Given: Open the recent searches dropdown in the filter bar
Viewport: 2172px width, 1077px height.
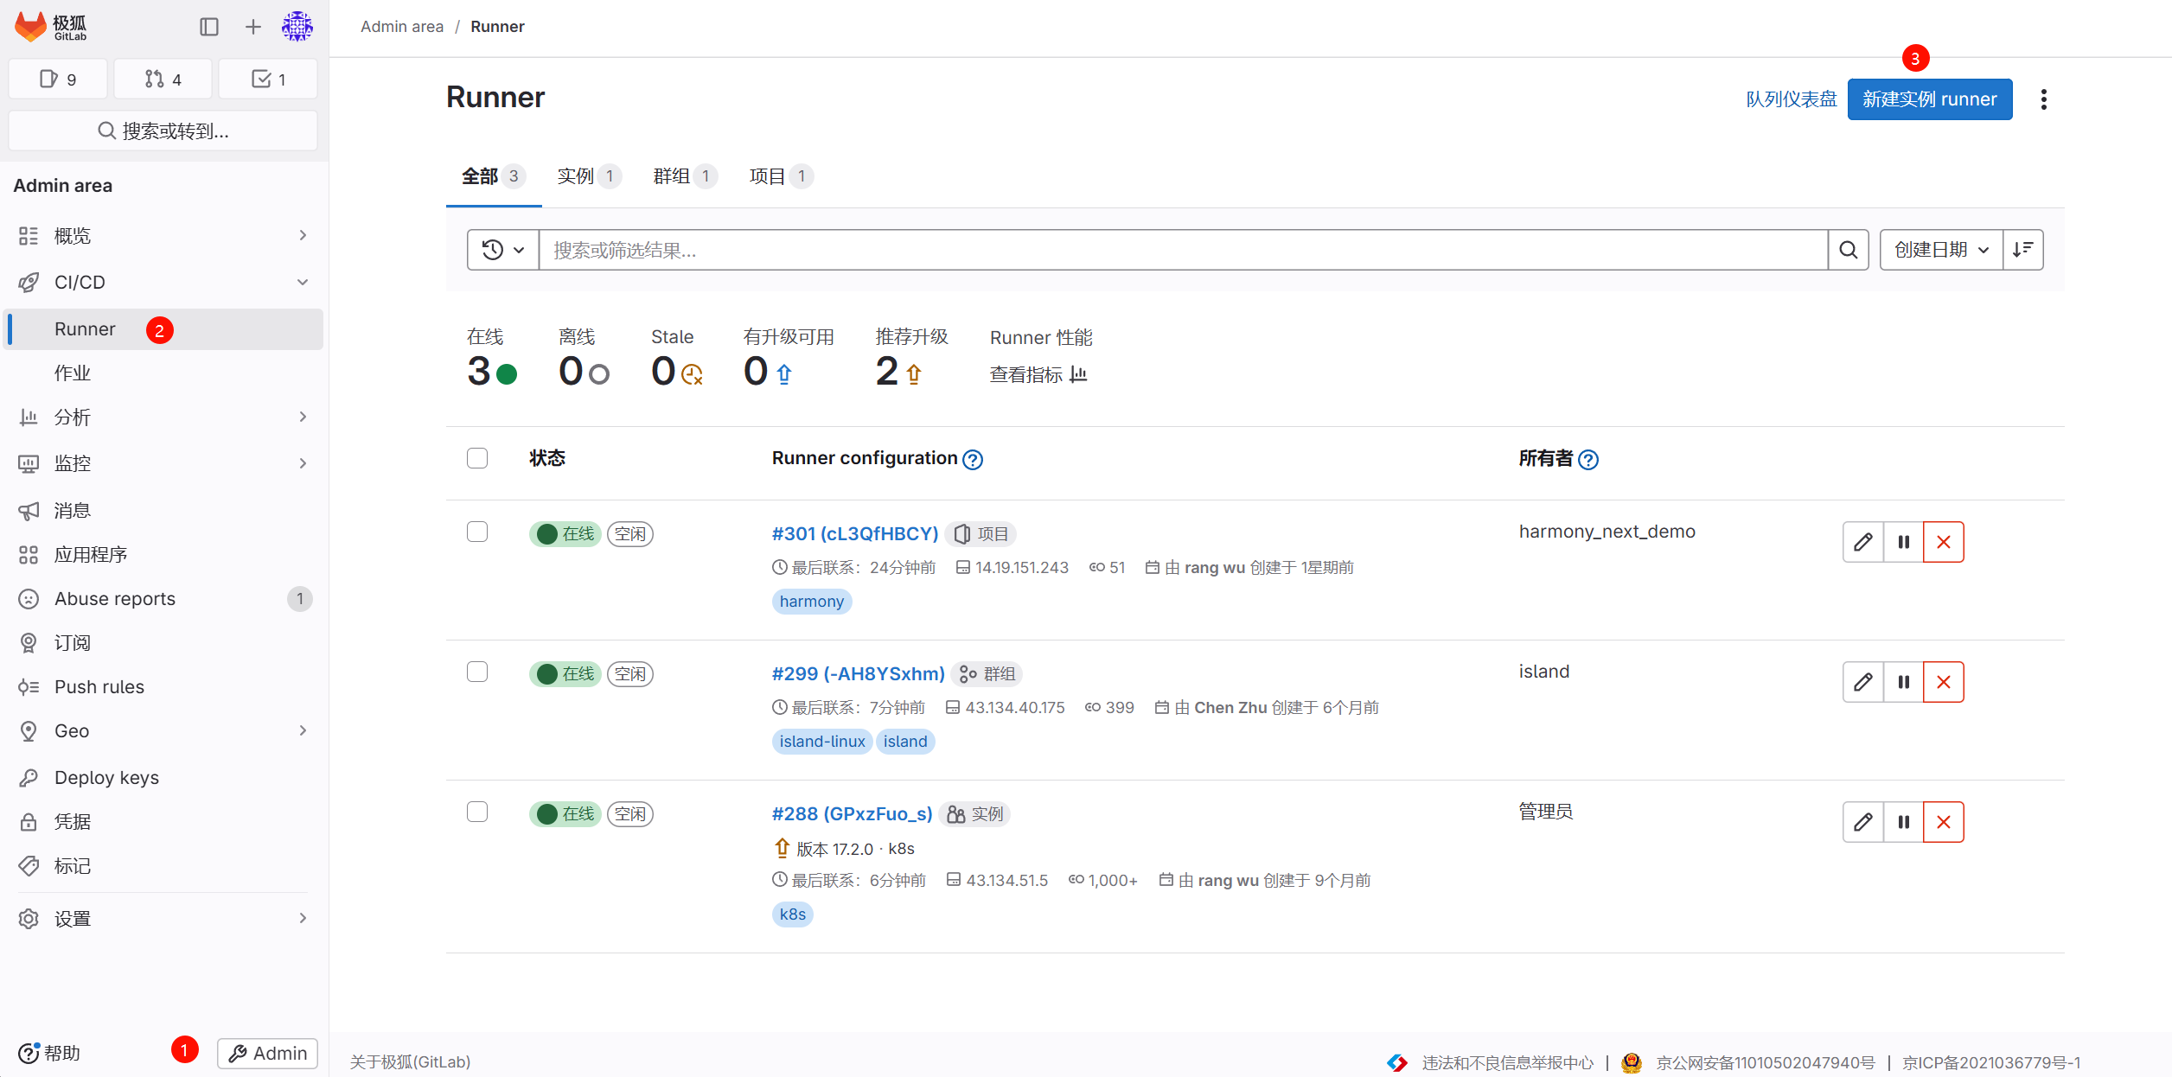Looking at the screenshot, I should coord(502,250).
